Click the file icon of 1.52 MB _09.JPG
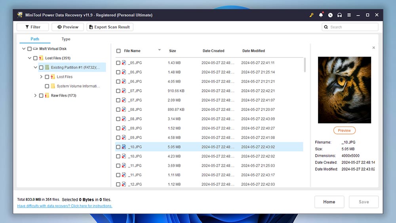 124,128
